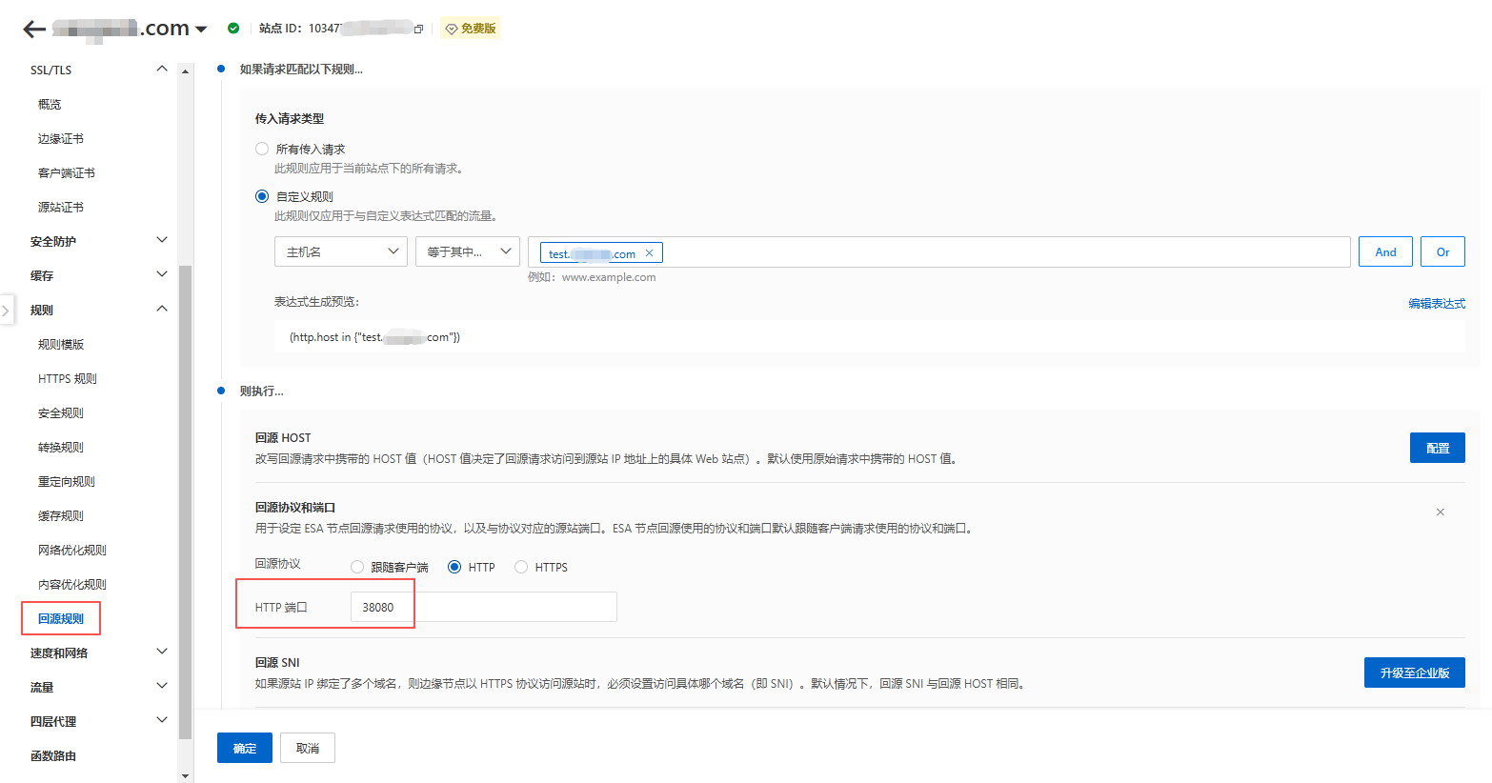Screen dimensions: 1492x783
Task: Click the green site status check icon
Action: (233, 29)
